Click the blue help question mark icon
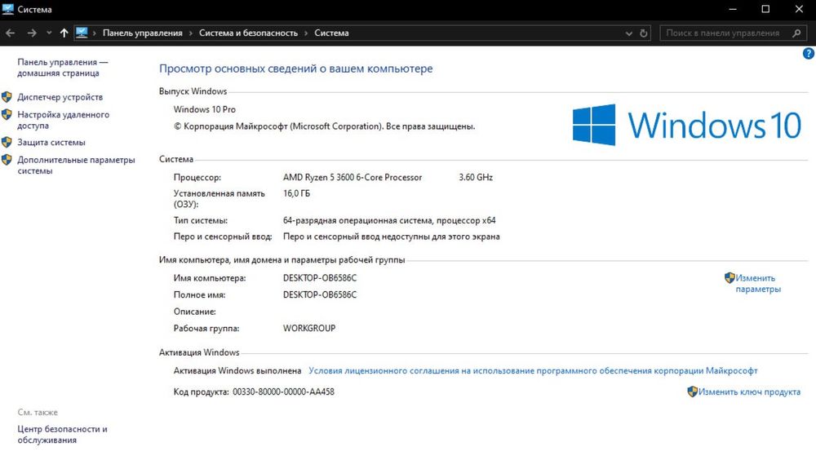 coord(809,53)
